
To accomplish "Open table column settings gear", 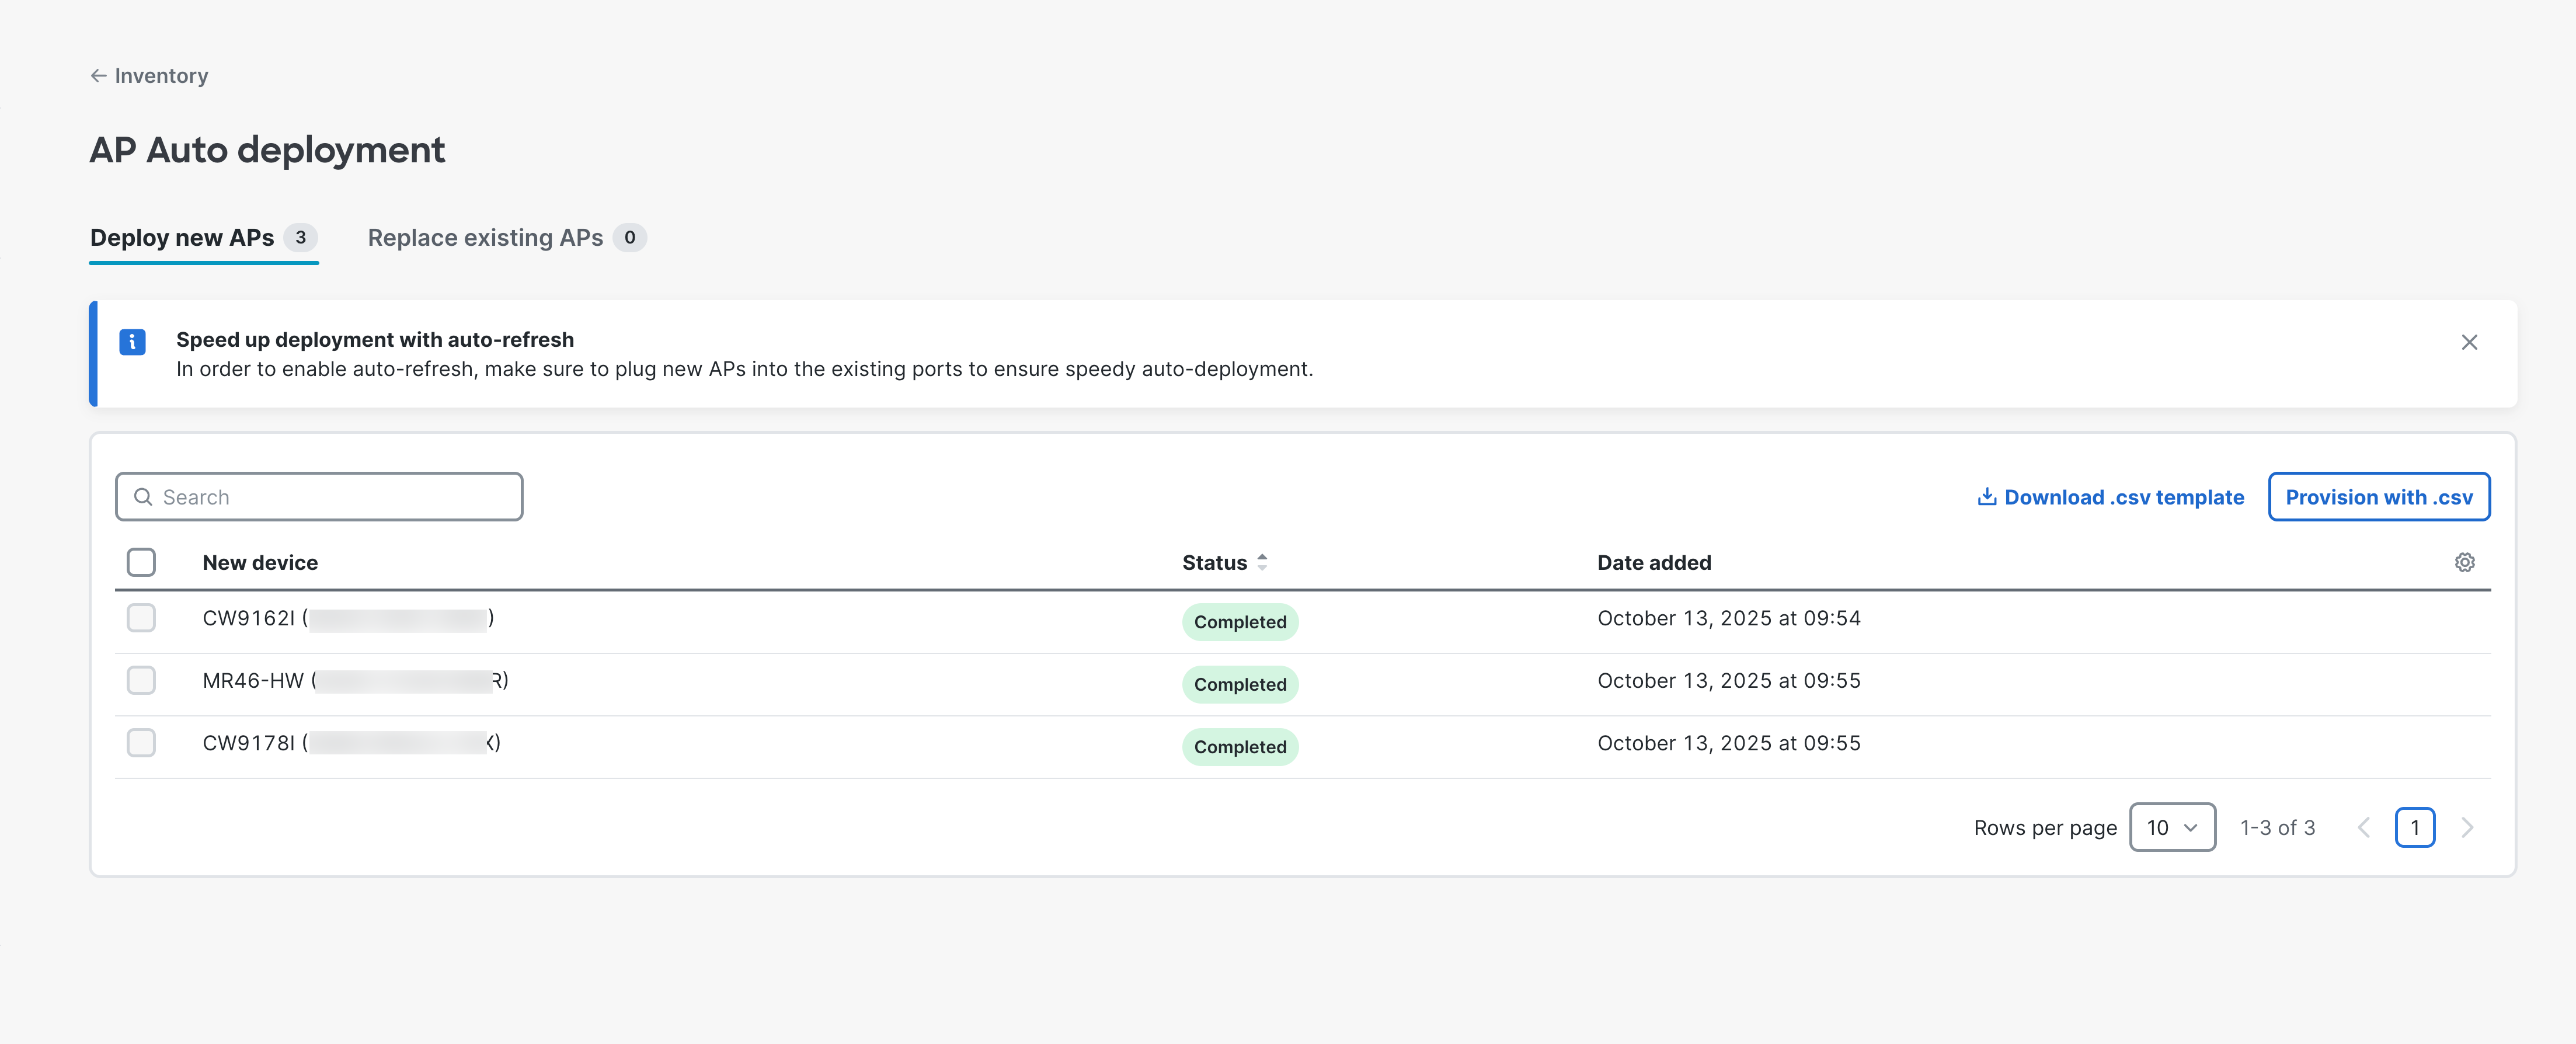I will 2464,562.
